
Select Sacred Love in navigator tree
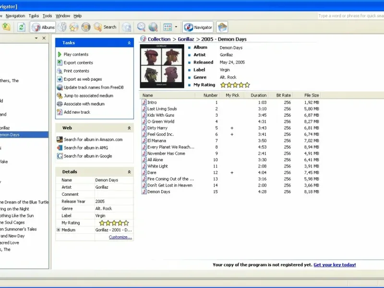click(10, 243)
